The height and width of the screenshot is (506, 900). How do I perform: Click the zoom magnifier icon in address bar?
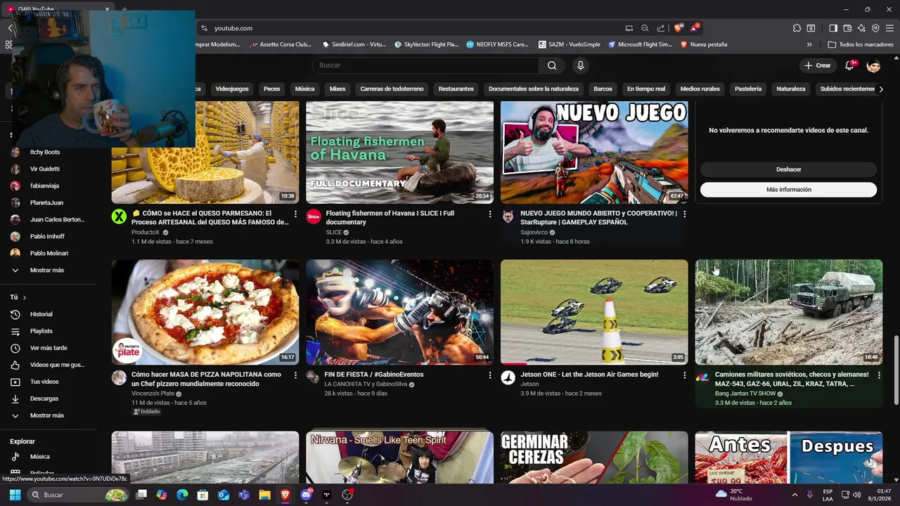pyautogui.click(x=645, y=28)
